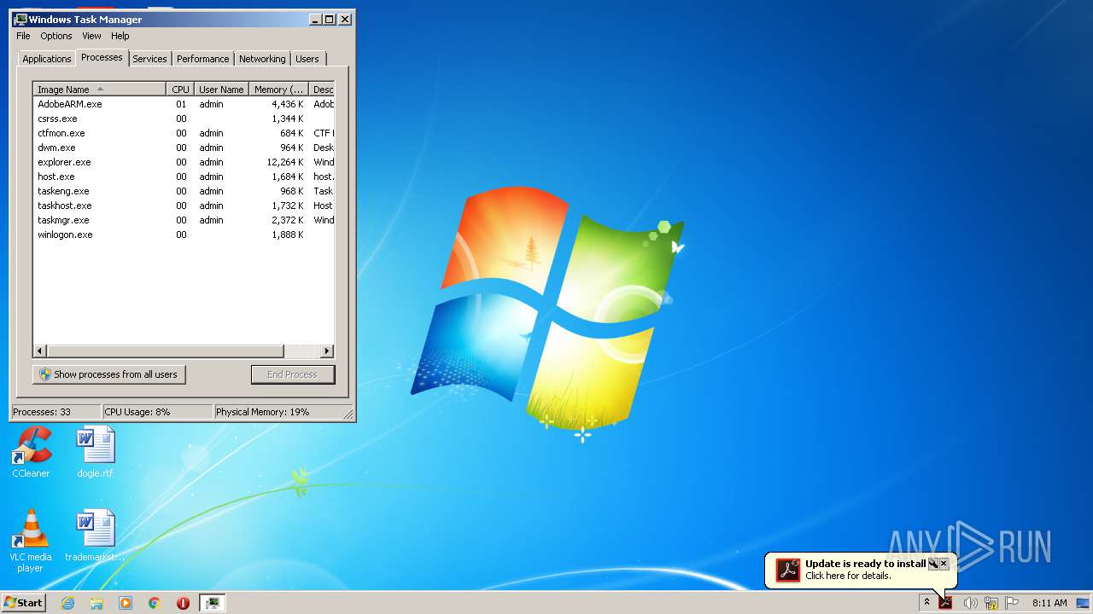Open the File menu in Task Manager
The height and width of the screenshot is (614, 1093).
click(23, 36)
